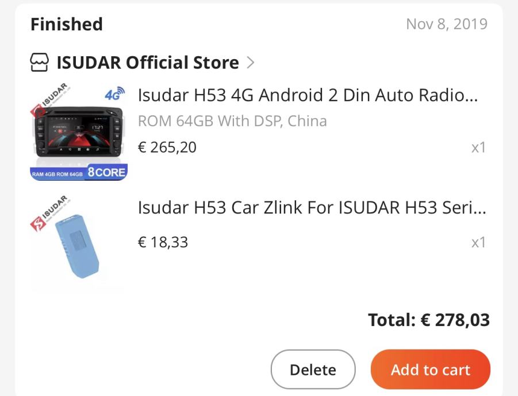Screen dimensions: 518x396
Task: Tap the 4G badge on radio image
Action: (x=114, y=94)
